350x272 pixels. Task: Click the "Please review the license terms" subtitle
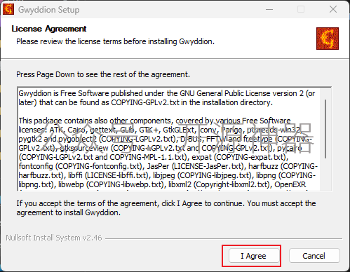pyautogui.click(x=115, y=41)
